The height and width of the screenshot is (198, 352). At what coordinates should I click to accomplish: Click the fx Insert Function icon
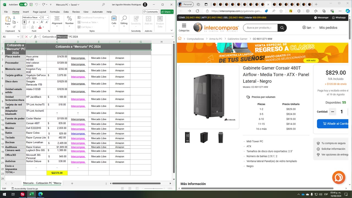click(35, 37)
